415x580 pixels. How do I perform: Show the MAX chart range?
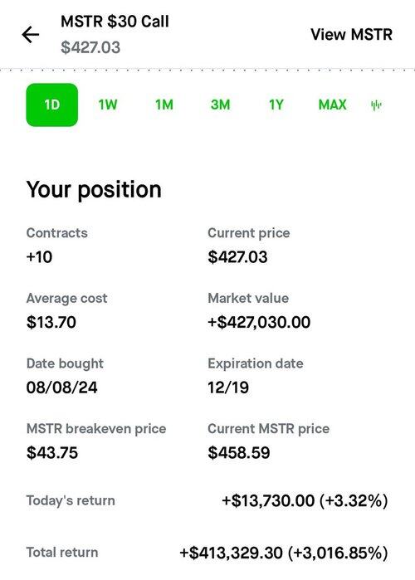click(332, 105)
